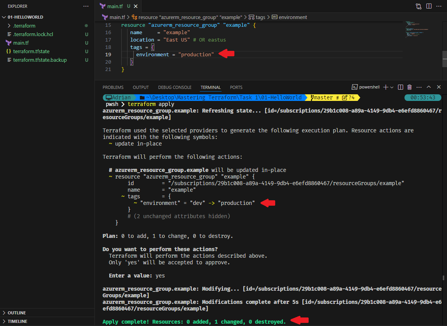Image resolution: width=447 pixels, height=326 pixels.
Task: Select the main.tf editor tab
Action: [x=115, y=6]
